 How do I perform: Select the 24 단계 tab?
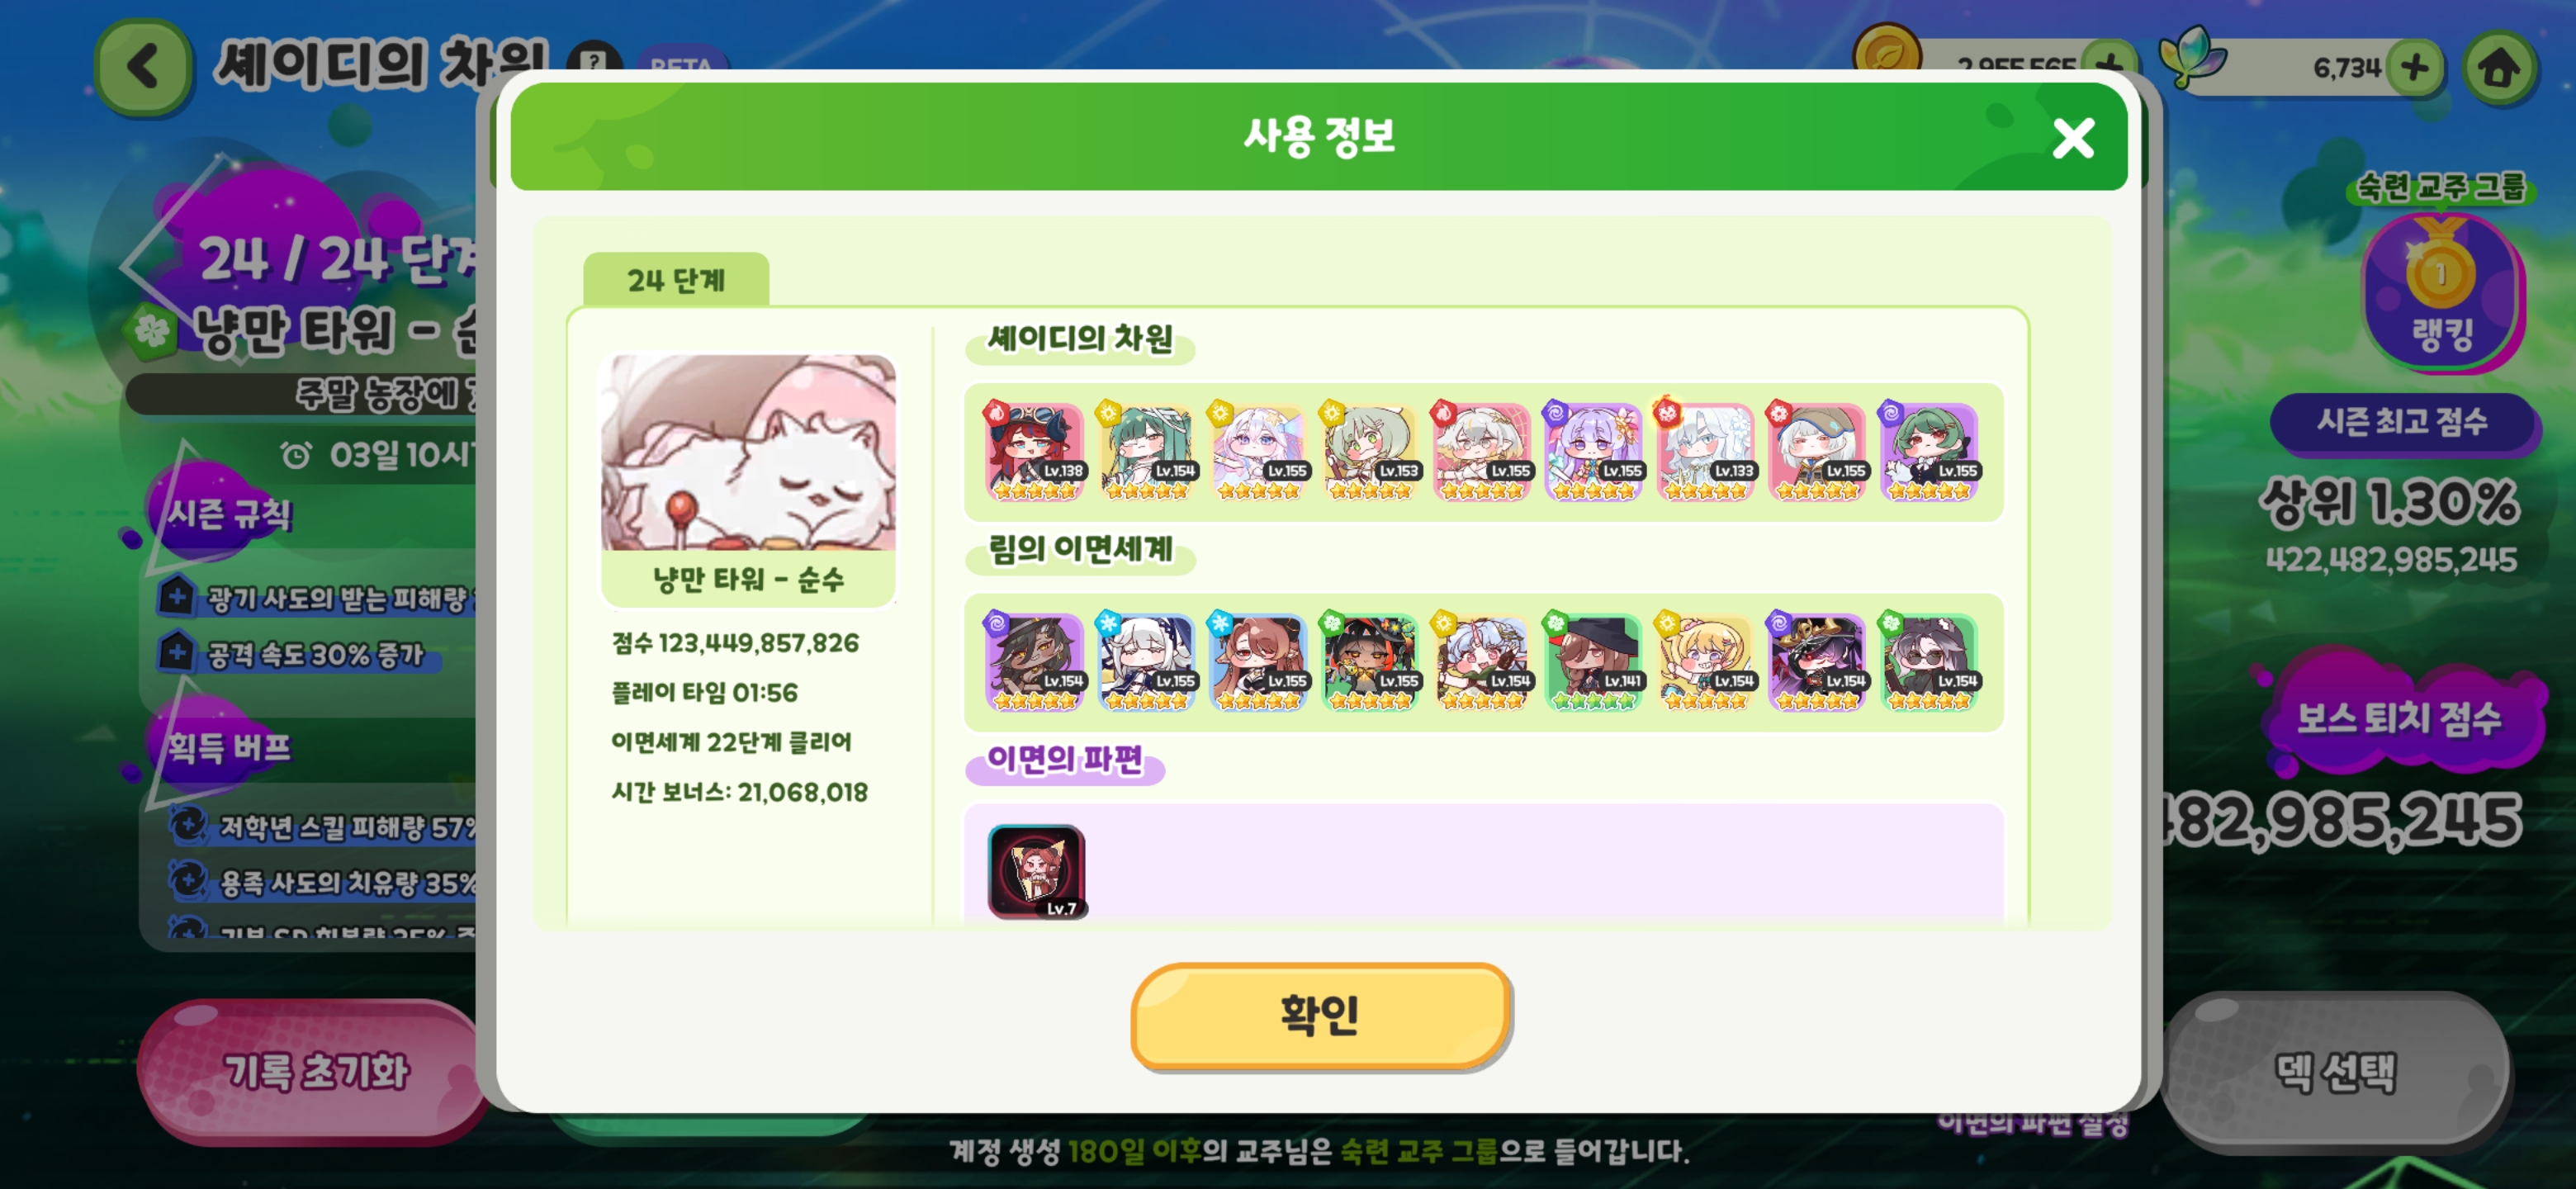click(676, 280)
